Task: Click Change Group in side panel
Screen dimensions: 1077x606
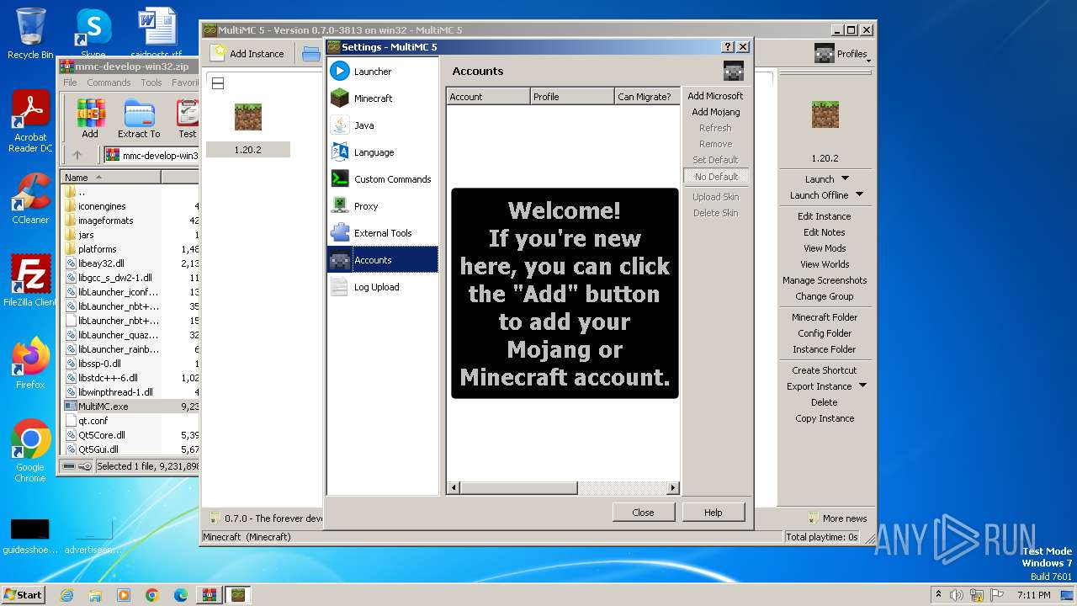Action: point(825,296)
